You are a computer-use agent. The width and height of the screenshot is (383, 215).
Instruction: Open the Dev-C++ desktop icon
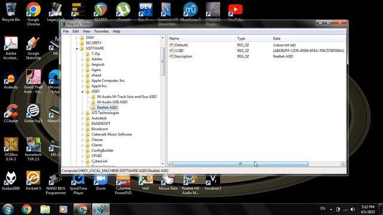pyautogui.click(x=145, y=10)
